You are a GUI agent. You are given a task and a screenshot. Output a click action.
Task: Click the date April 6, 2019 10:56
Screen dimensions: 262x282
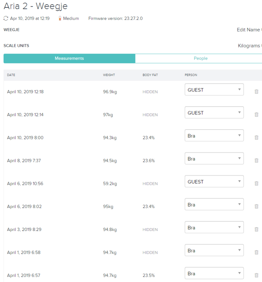(25, 184)
